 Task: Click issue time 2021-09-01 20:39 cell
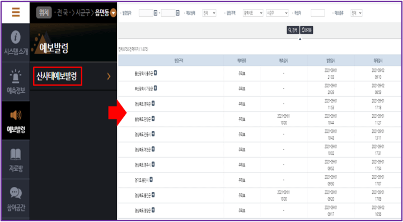tap(330, 88)
